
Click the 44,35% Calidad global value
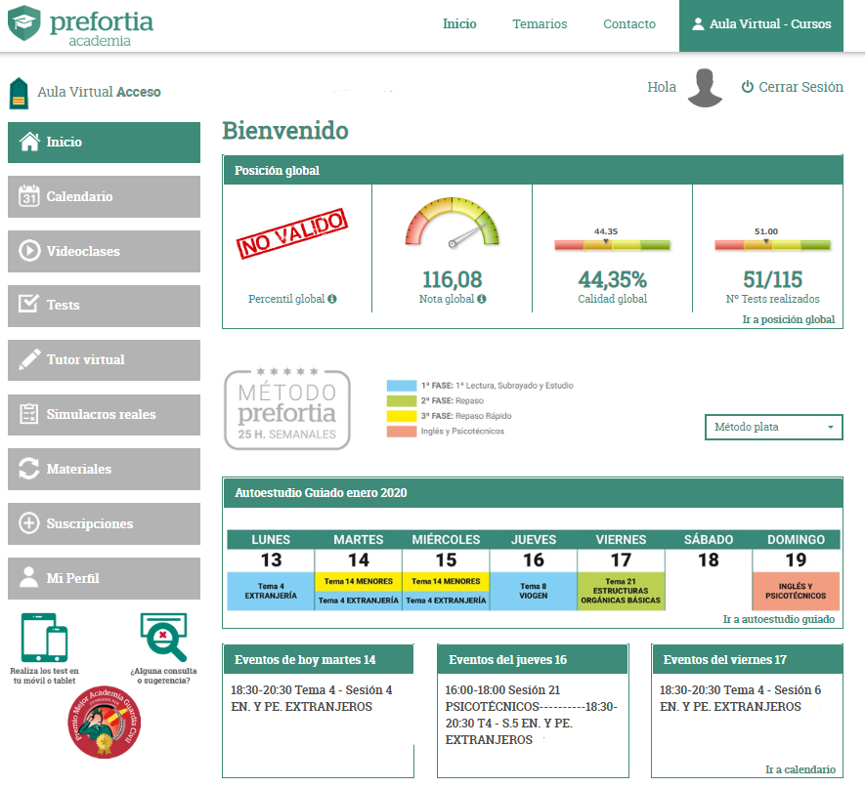coord(612,279)
